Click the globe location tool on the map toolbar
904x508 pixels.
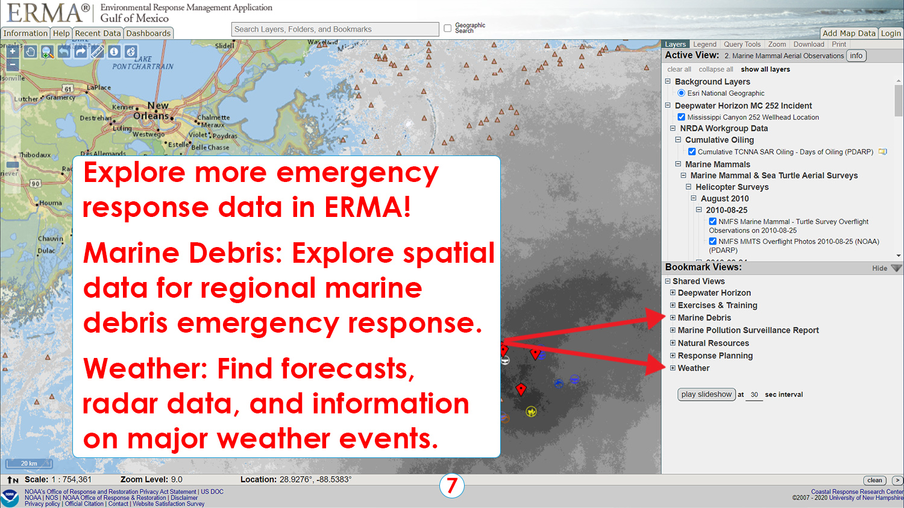(130, 52)
